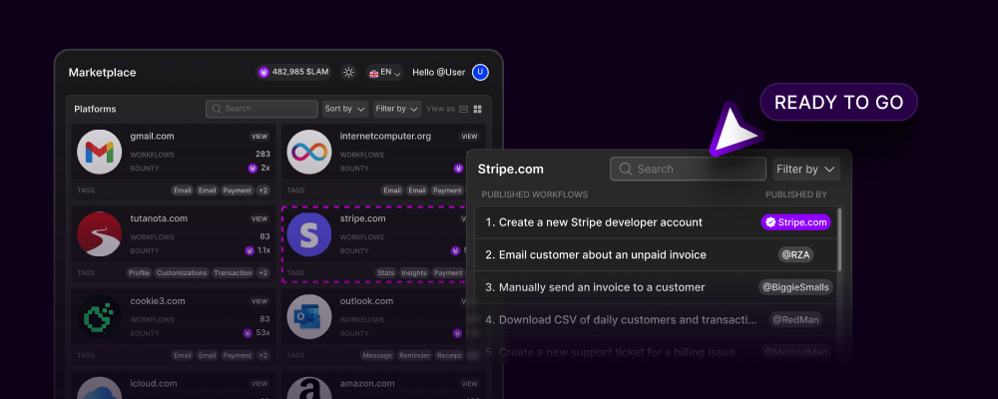Click Profile tag on tutanota.com card
The image size is (998, 399).
pos(139,273)
